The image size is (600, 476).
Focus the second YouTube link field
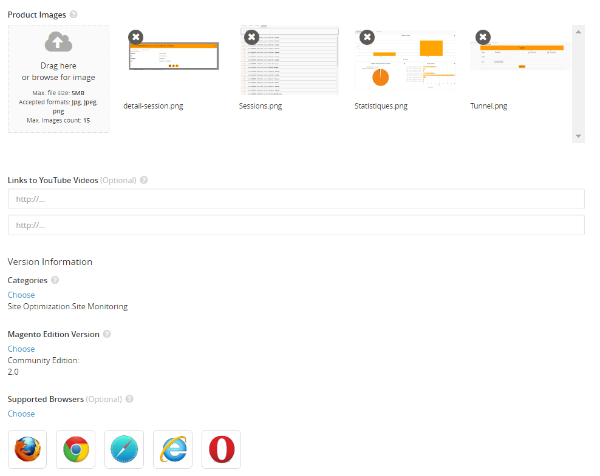click(296, 225)
